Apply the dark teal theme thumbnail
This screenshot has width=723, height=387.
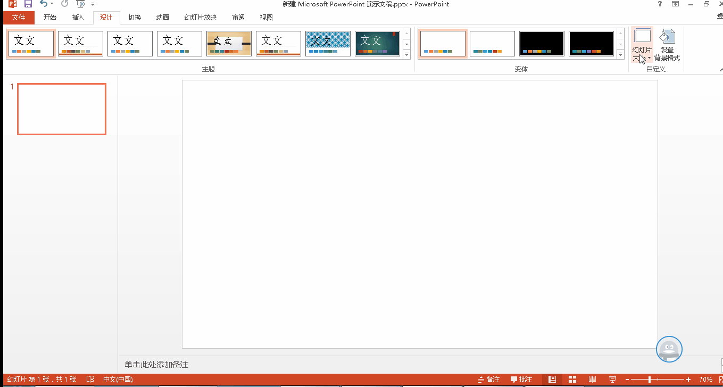click(377, 44)
